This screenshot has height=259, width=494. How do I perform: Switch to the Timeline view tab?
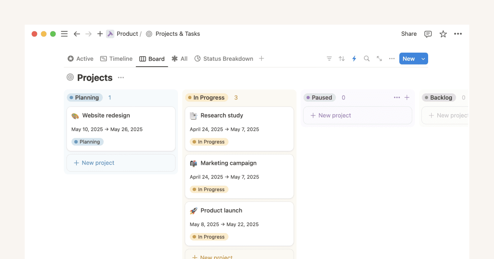click(x=116, y=58)
